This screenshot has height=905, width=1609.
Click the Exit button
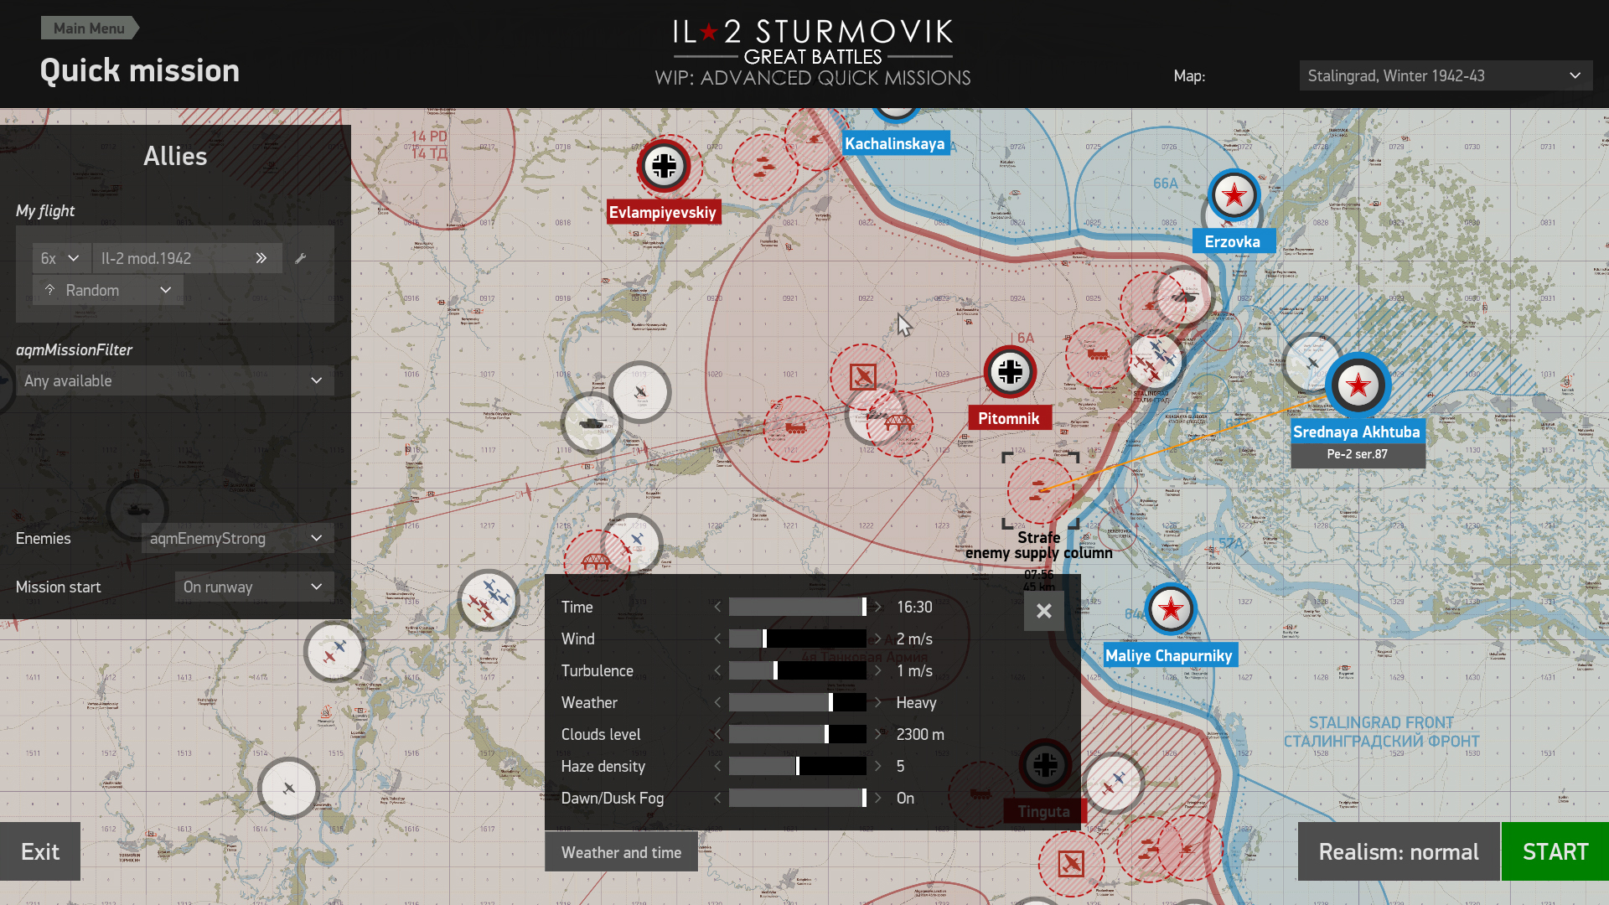coord(40,851)
